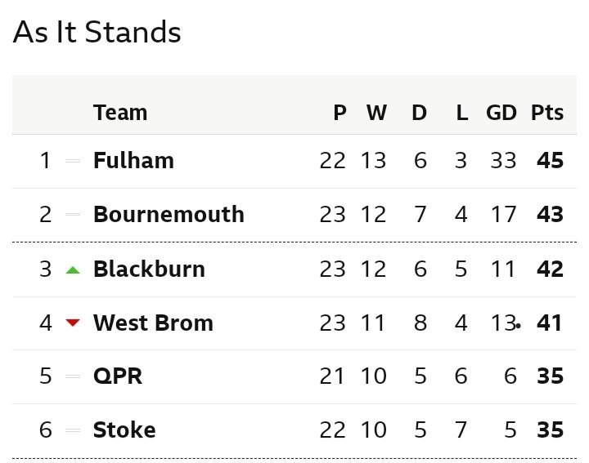The height and width of the screenshot is (463, 589).
Task: Click the W column header
Action: click(x=376, y=113)
